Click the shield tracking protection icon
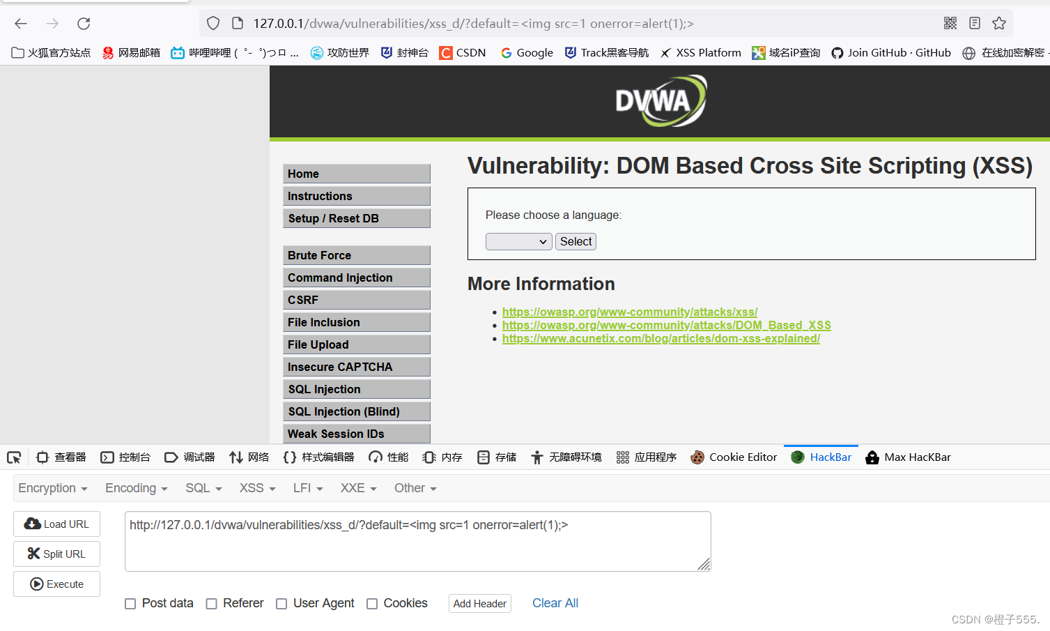Image resolution: width=1050 pixels, height=631 pixels. 213,24
